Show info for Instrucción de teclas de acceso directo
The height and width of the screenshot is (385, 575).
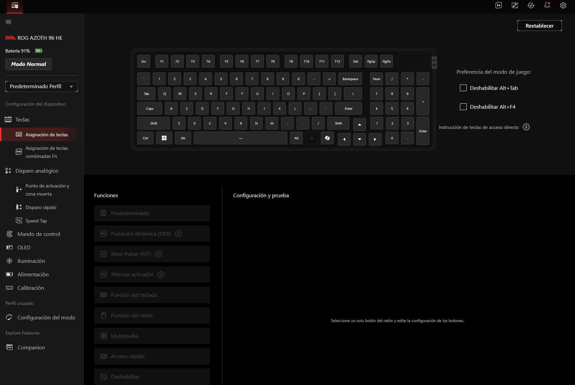point(526,127)
